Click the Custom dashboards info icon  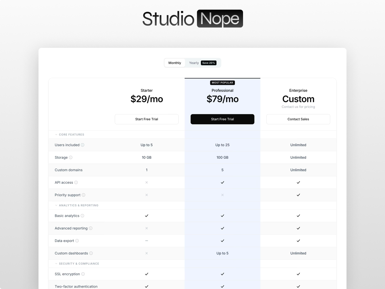point(91,253)
